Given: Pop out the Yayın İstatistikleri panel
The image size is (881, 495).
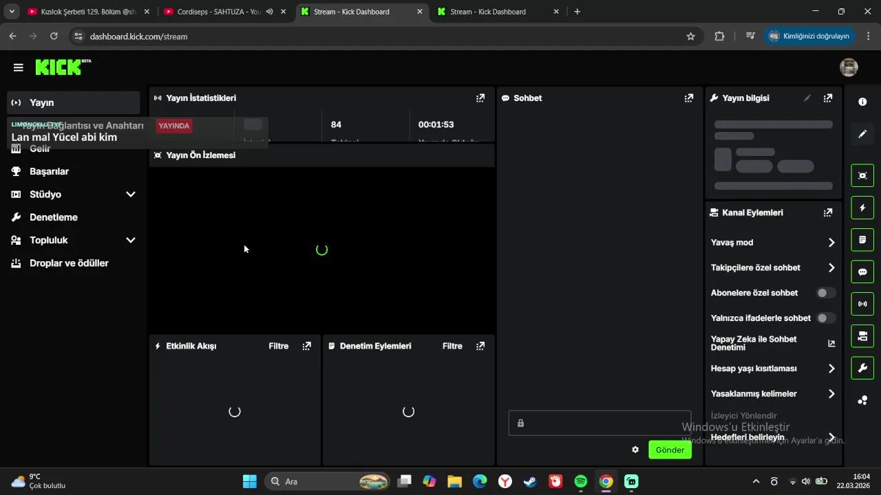Looking at the screenshot, I should pos(480,98).
